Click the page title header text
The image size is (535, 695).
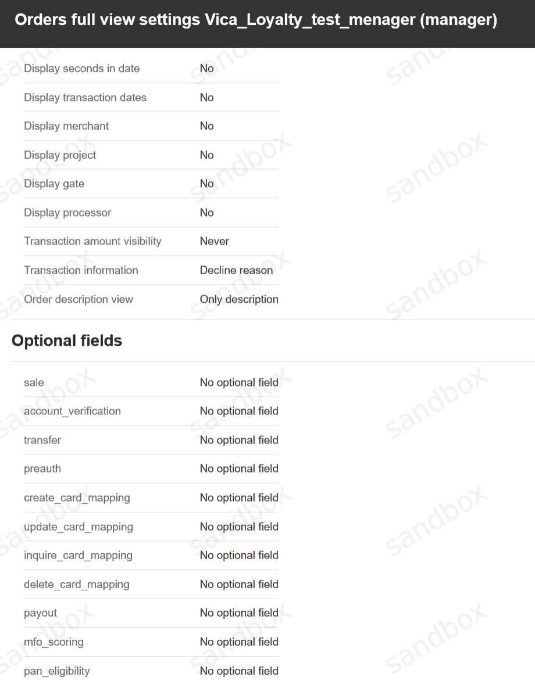tap(256, 20)
